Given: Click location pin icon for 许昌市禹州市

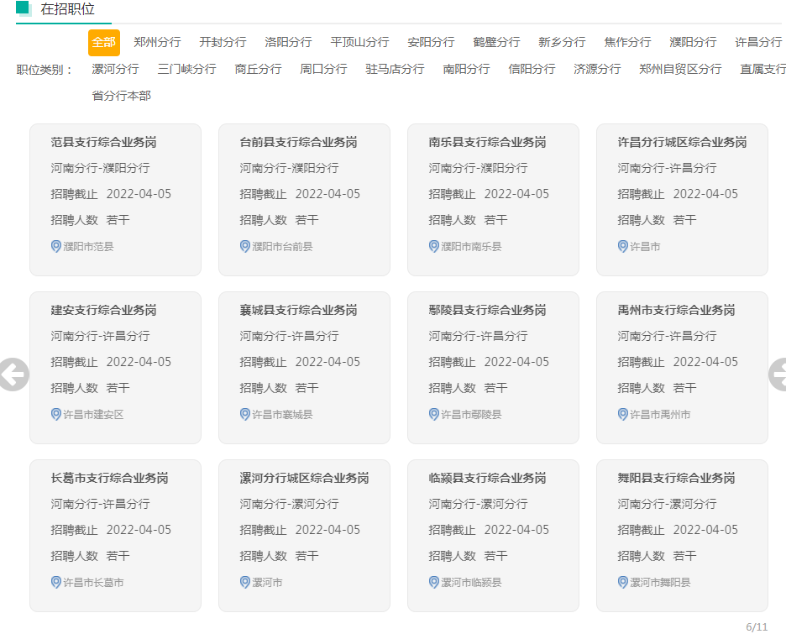Looking at the screenshot, I should (x=623, y=415).
